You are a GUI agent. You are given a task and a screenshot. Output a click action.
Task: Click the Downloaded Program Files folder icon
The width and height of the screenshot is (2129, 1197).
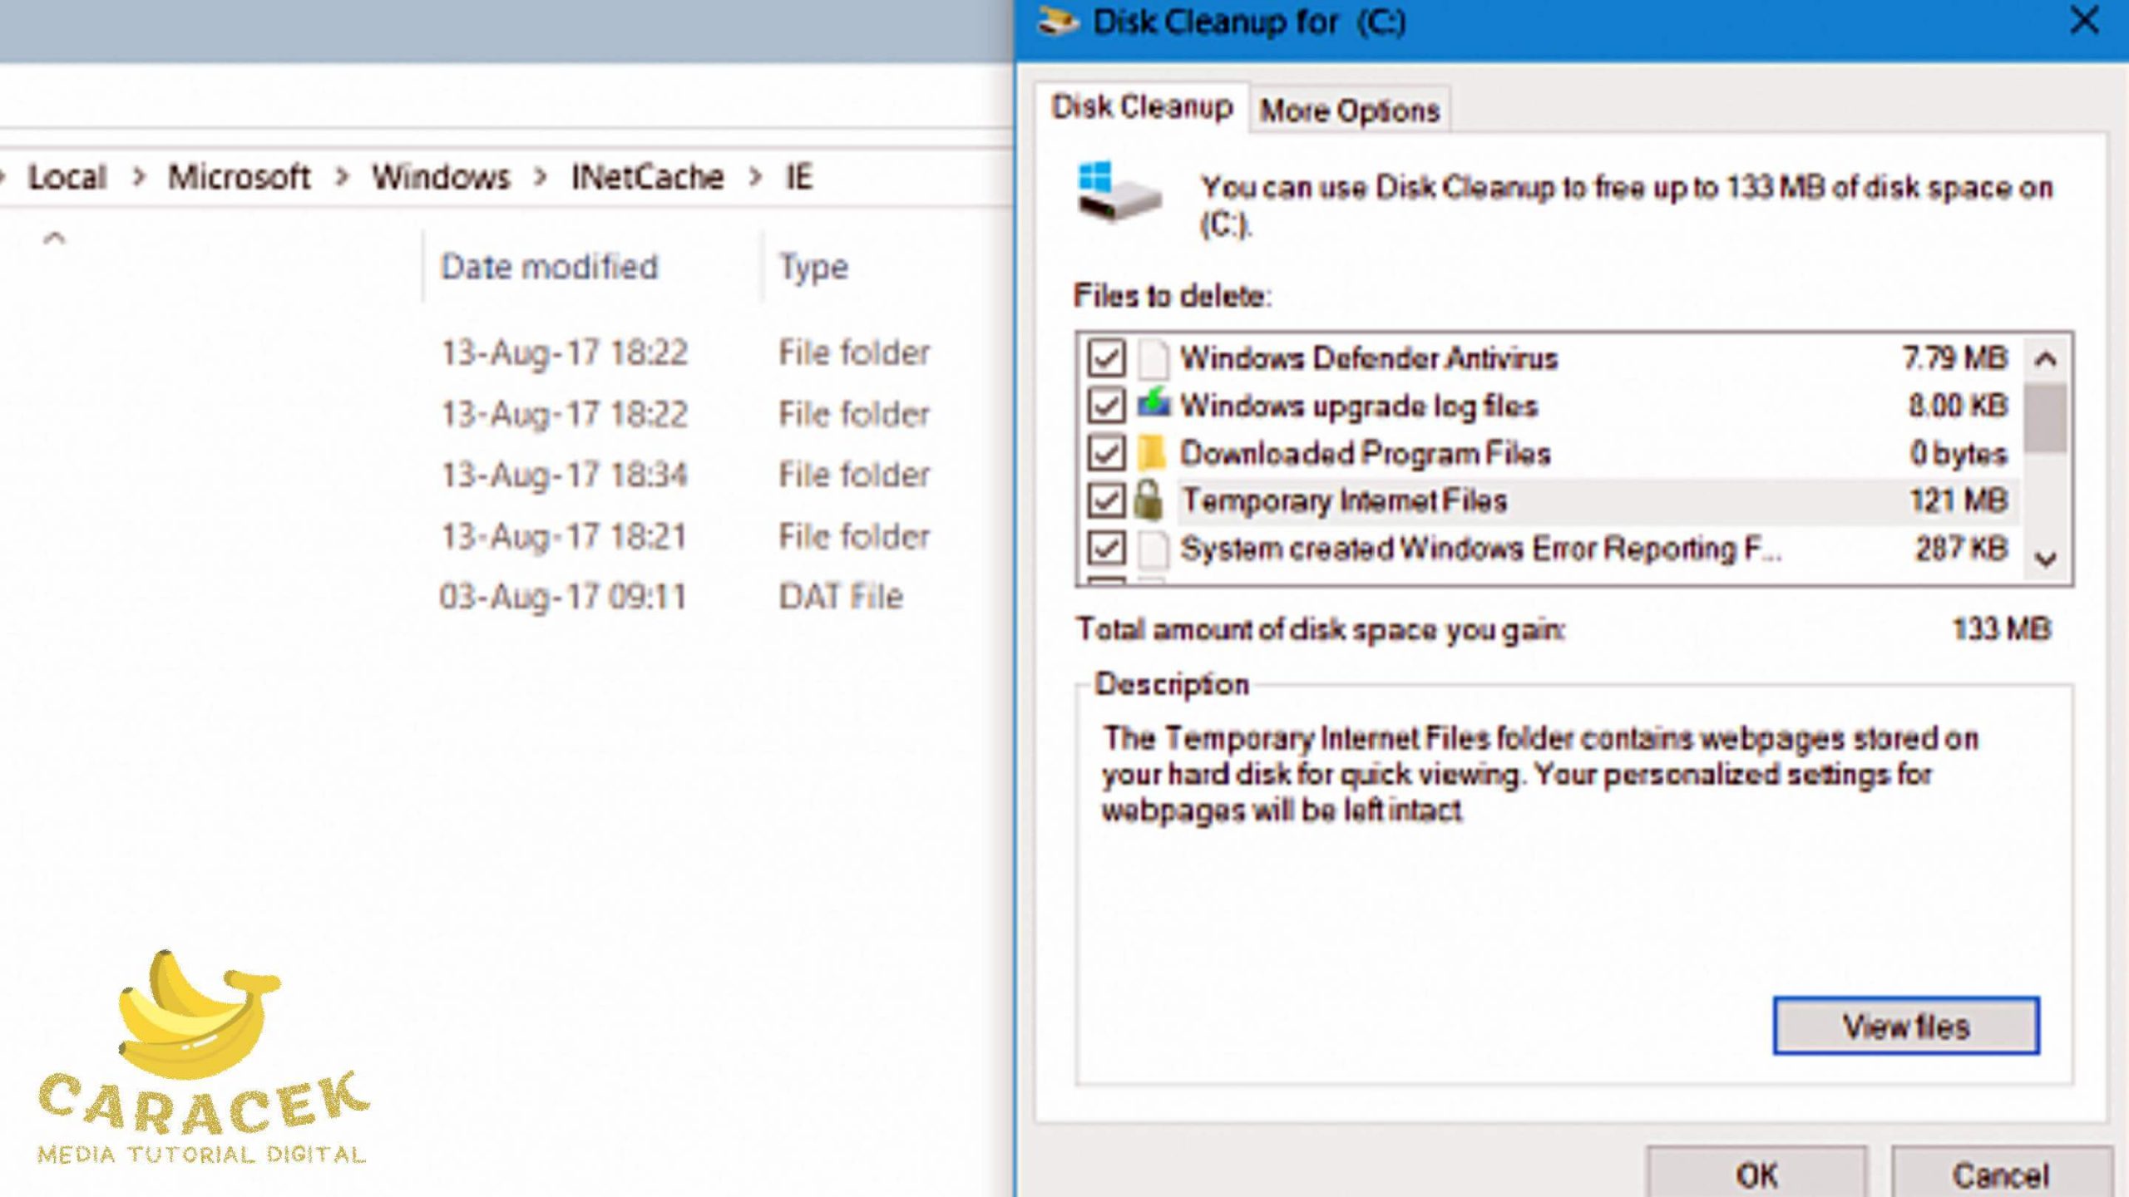point(1153,453)
